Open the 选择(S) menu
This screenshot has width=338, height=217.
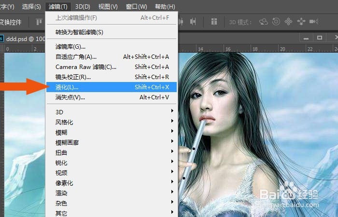coord(31,6)
